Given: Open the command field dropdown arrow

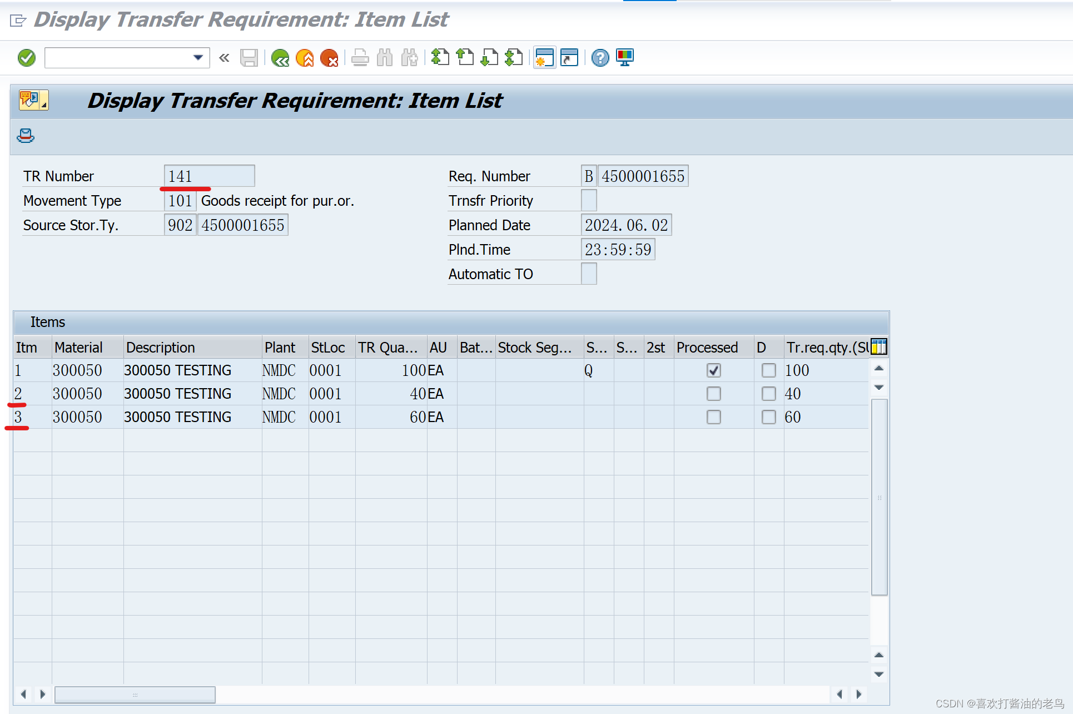Looking at the screenshot, I should (x=198, y=58).
